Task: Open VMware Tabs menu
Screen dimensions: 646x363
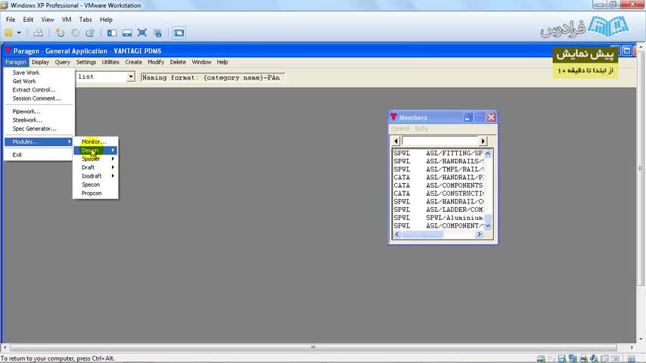Action: click(x=85, y=20)
